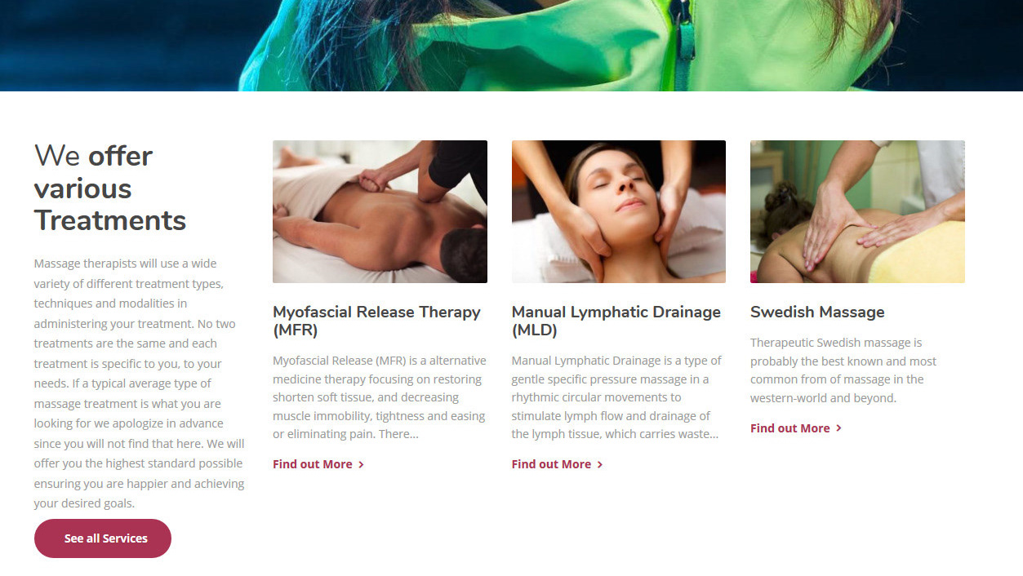Open the Swedish Massage photo
1023x576 pixels.
coord(857,212)
